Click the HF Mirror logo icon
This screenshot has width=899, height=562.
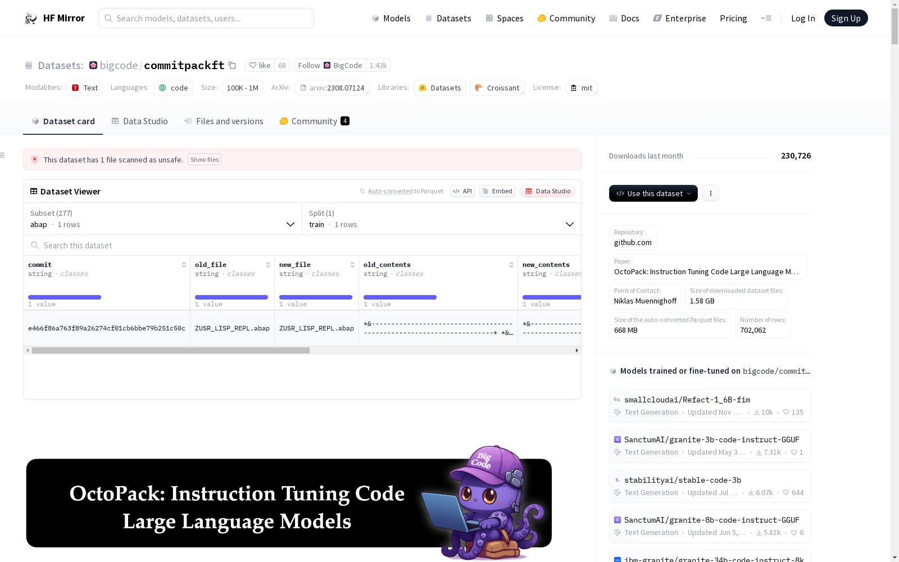[x=31, y=19]
